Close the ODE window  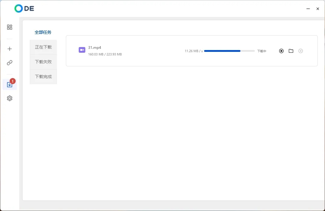[318, 9]
